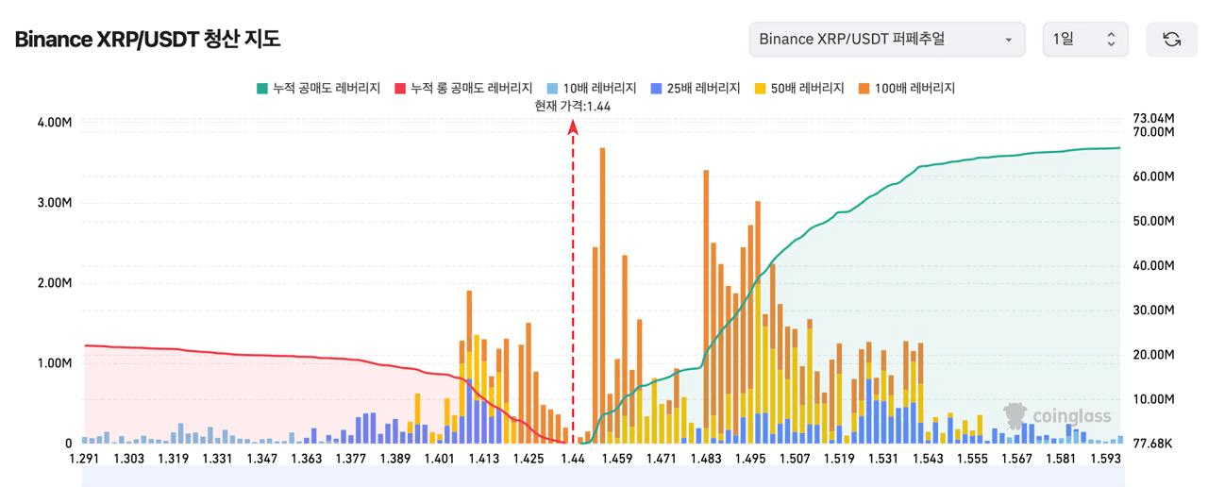The height and width of the screenshot is (487, 1208).
Task: Click the 1.519 price axis label
Action: 838,459
